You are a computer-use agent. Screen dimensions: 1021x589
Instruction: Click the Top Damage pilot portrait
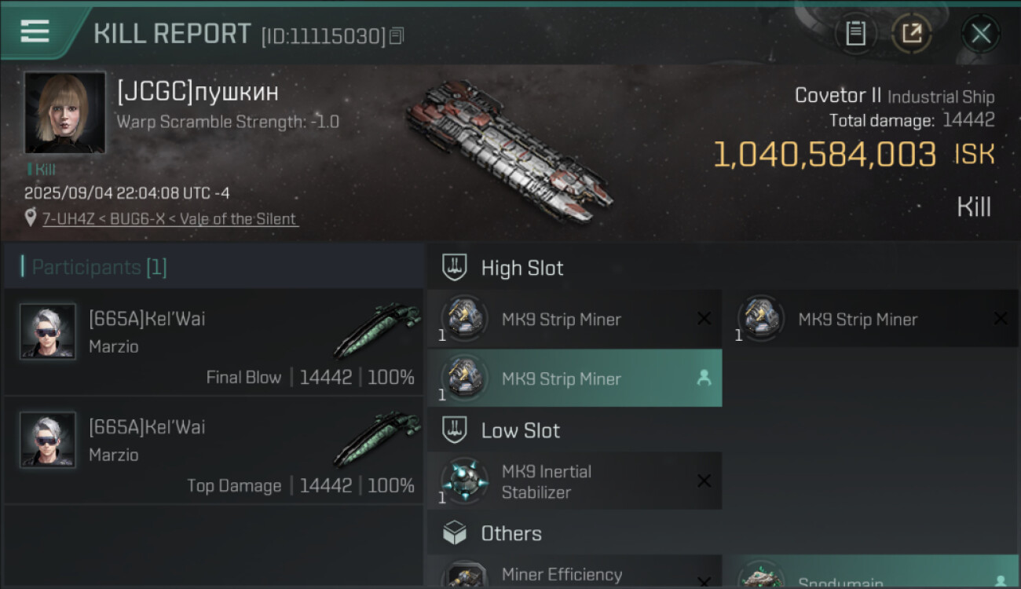pos(48,440)
